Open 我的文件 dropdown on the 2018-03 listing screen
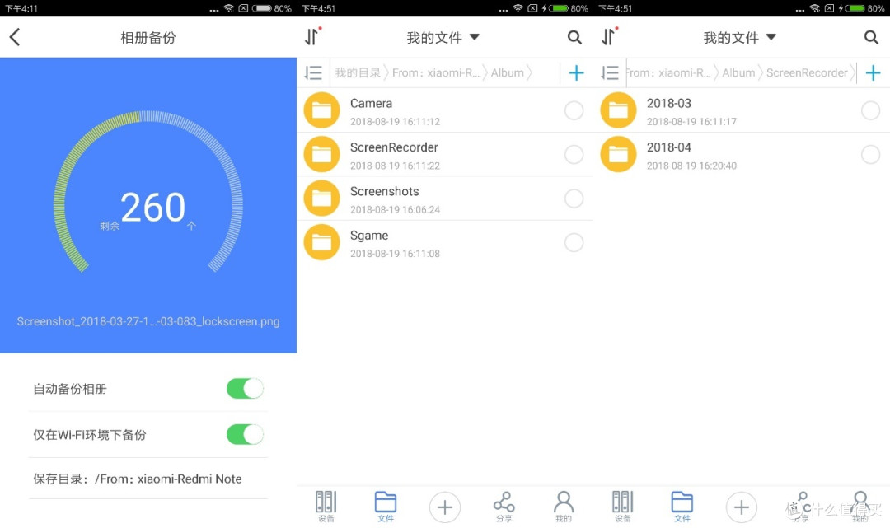 739,37
